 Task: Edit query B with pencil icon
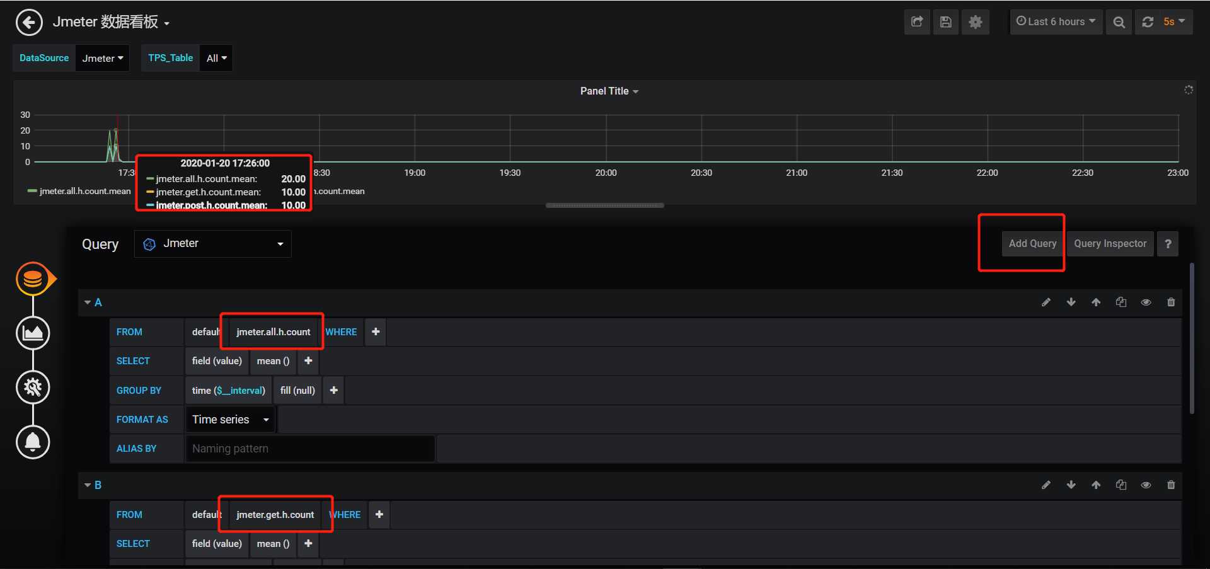[x=1046, y=485]
